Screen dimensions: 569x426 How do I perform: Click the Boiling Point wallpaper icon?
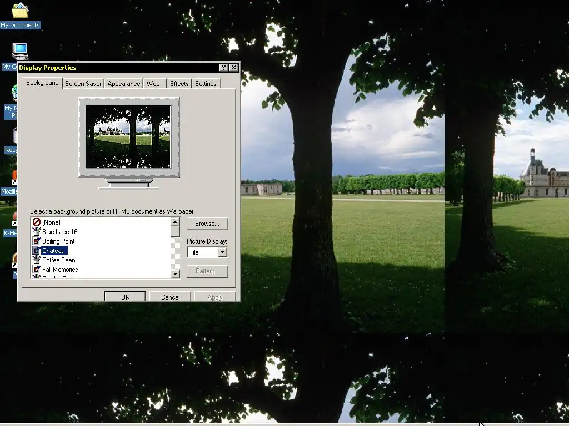[36, 241]
